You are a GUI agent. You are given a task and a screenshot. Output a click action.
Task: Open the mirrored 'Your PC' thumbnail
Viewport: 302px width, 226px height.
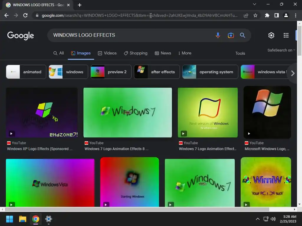click(x=266, y=182)
